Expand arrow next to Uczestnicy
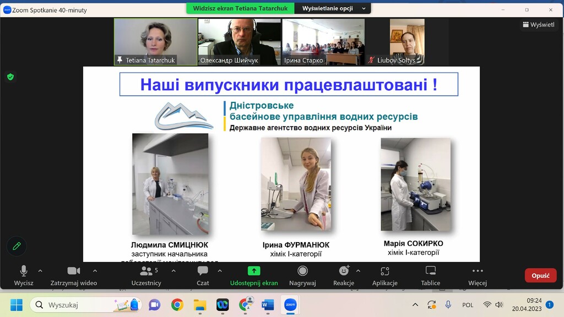This screenshot has width=564, height=317. (x=173, y=271)
